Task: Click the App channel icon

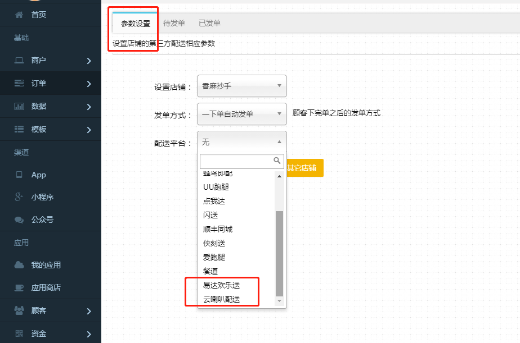Action: click(19, 175)
